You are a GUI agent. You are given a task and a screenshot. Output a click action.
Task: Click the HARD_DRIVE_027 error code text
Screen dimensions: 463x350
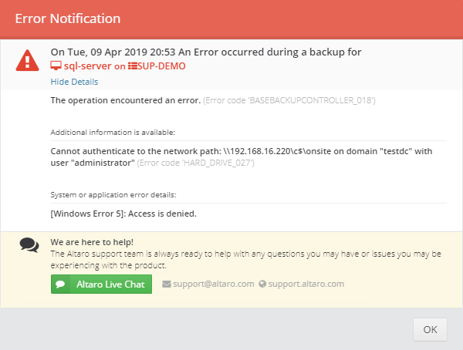click(195, 163)
